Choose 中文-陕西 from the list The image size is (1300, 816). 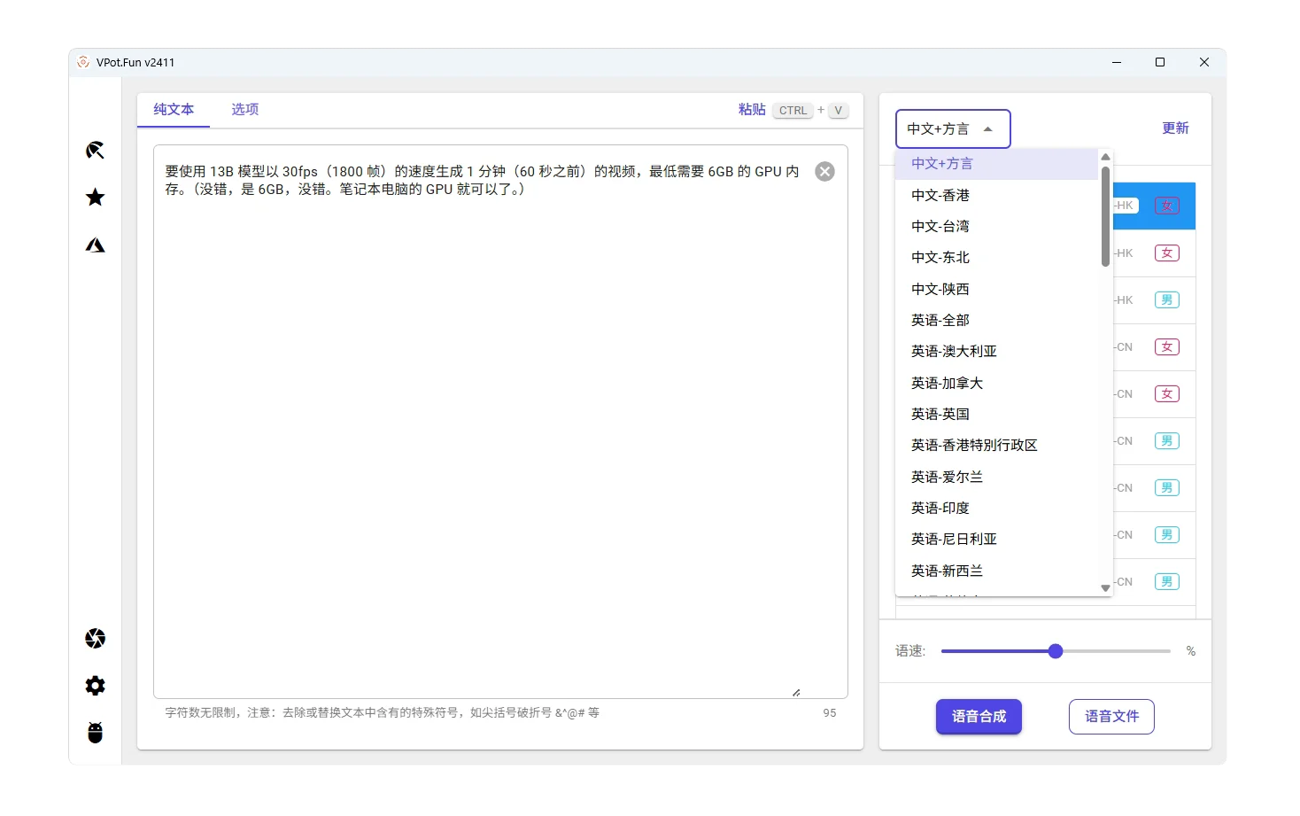tap(997, 289)
